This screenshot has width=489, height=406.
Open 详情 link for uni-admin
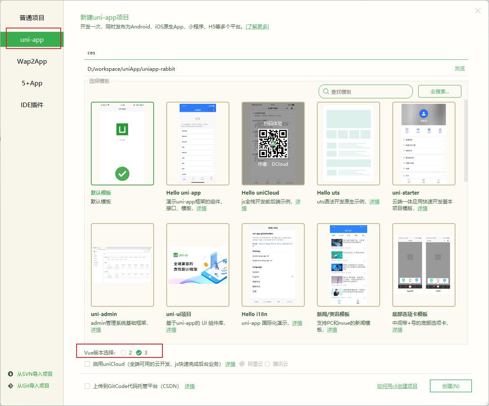[x=96, y=329]
